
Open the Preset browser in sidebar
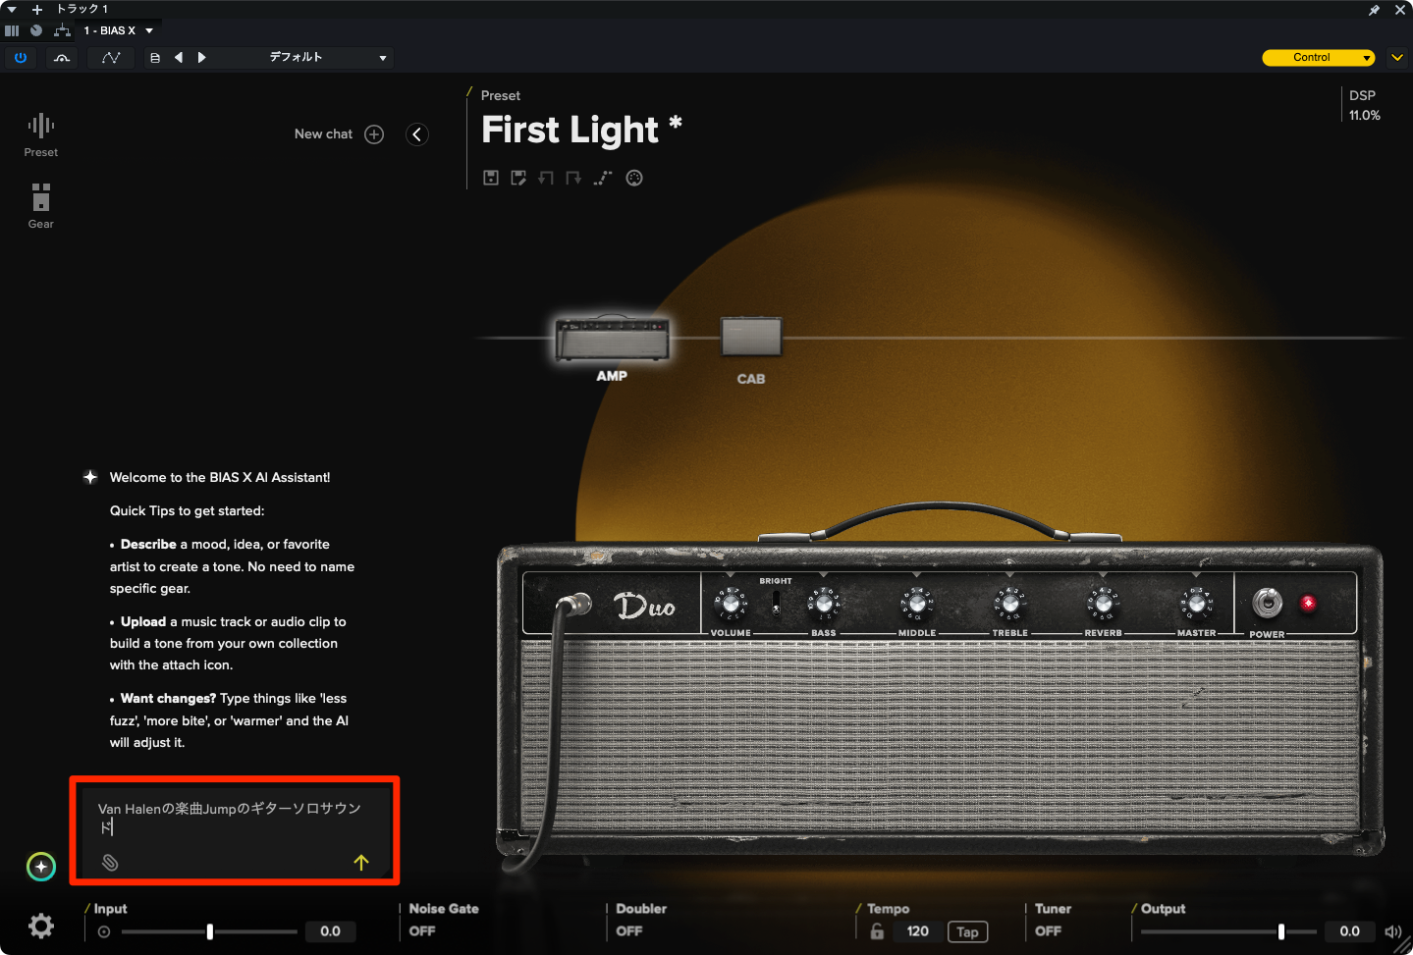pos(40,134)
